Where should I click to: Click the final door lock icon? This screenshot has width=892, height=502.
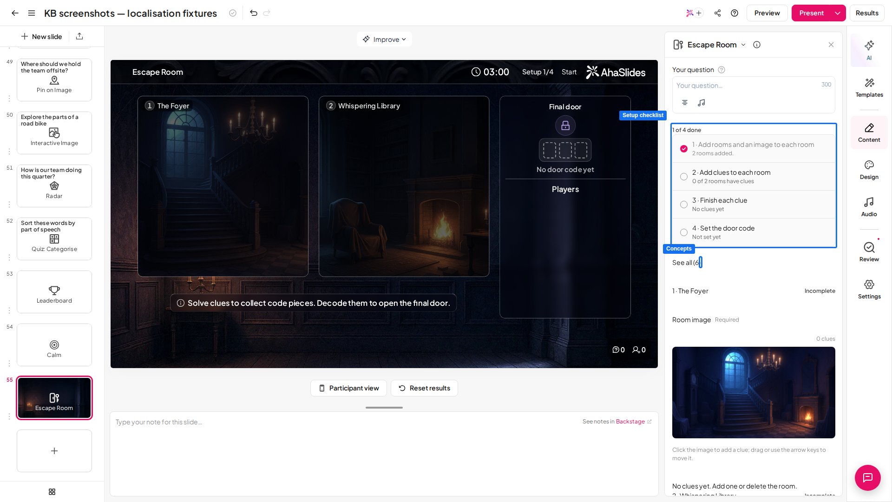point(565,125)
